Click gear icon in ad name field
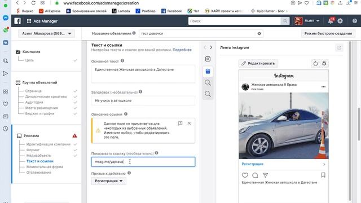Screen dimensions: 361x203 coord(259,33)
